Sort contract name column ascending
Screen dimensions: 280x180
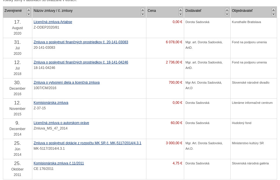[143, 10]
